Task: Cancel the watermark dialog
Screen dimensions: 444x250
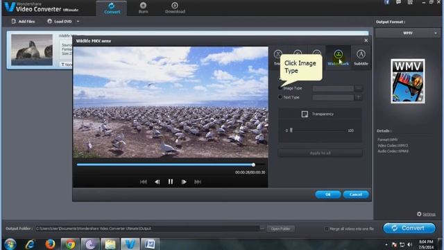Action: (x=356, y=194)
